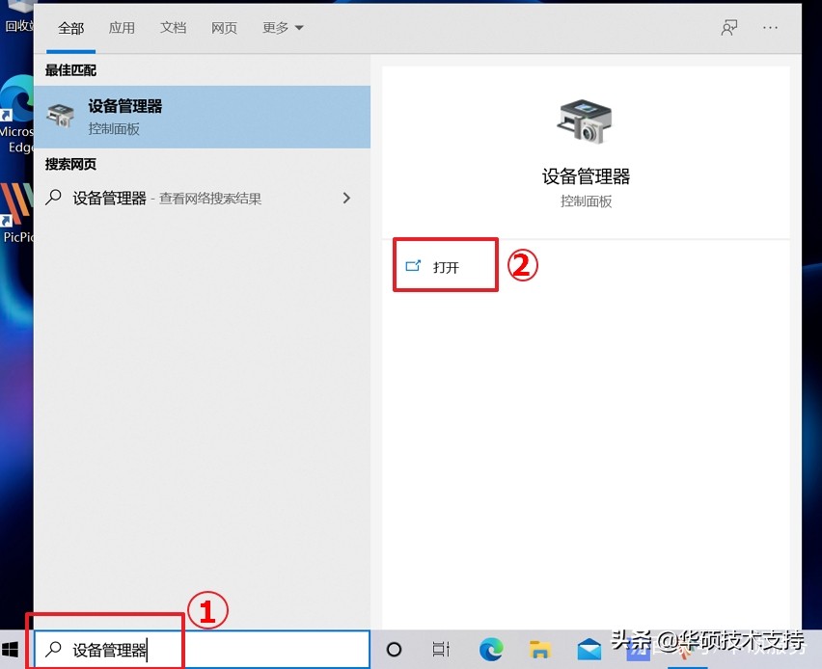822x669 pixels.
Task: Click the Device Manager icon in the preview pane
Action: pyautogui.click(x=586, y=120)
